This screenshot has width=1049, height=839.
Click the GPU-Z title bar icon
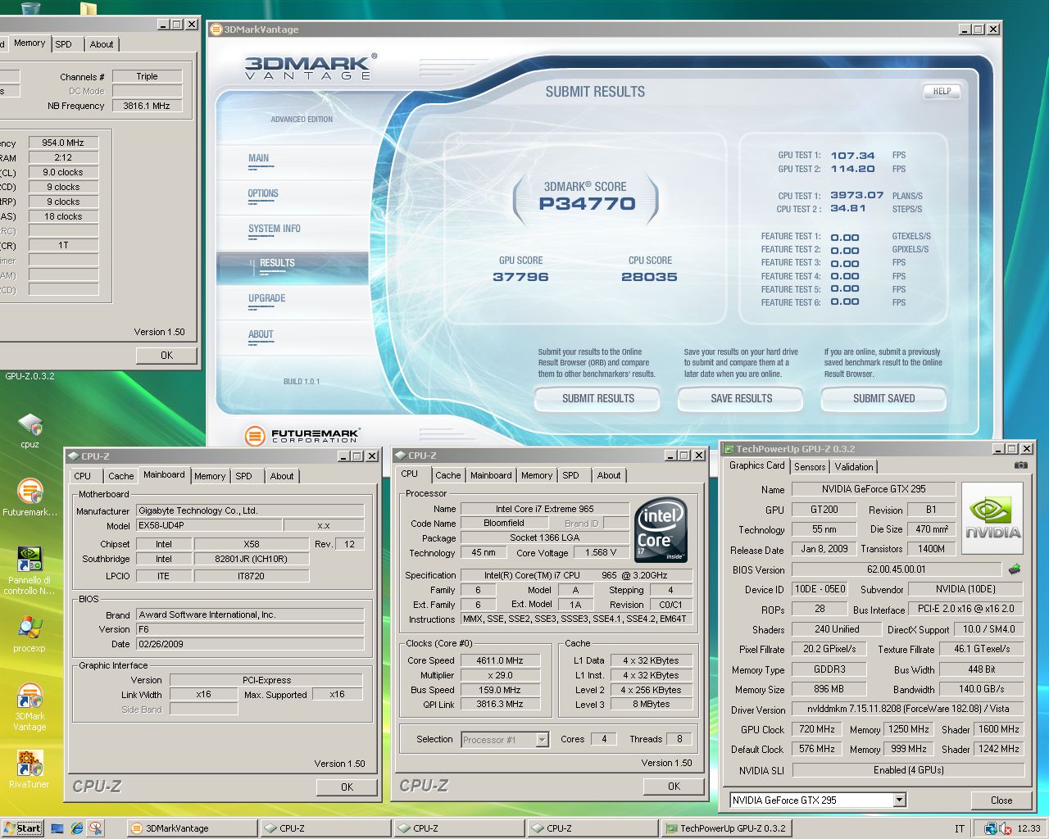[729, 449]
